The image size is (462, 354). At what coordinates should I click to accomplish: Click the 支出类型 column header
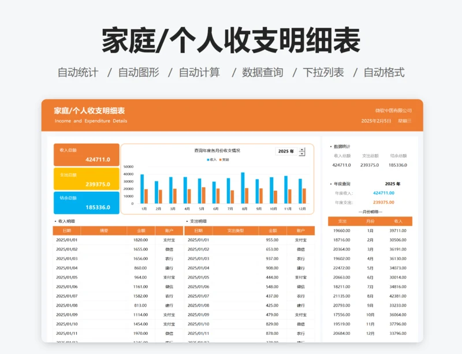[x=236, y=230]
